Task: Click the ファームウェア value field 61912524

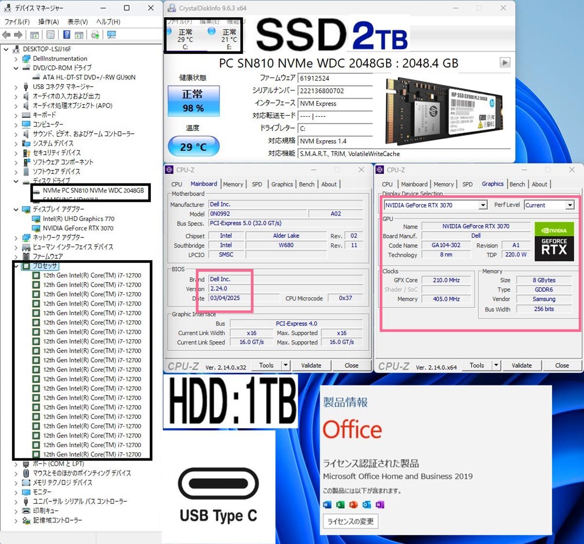Action: pyautogui.click(x=335, y=78)
